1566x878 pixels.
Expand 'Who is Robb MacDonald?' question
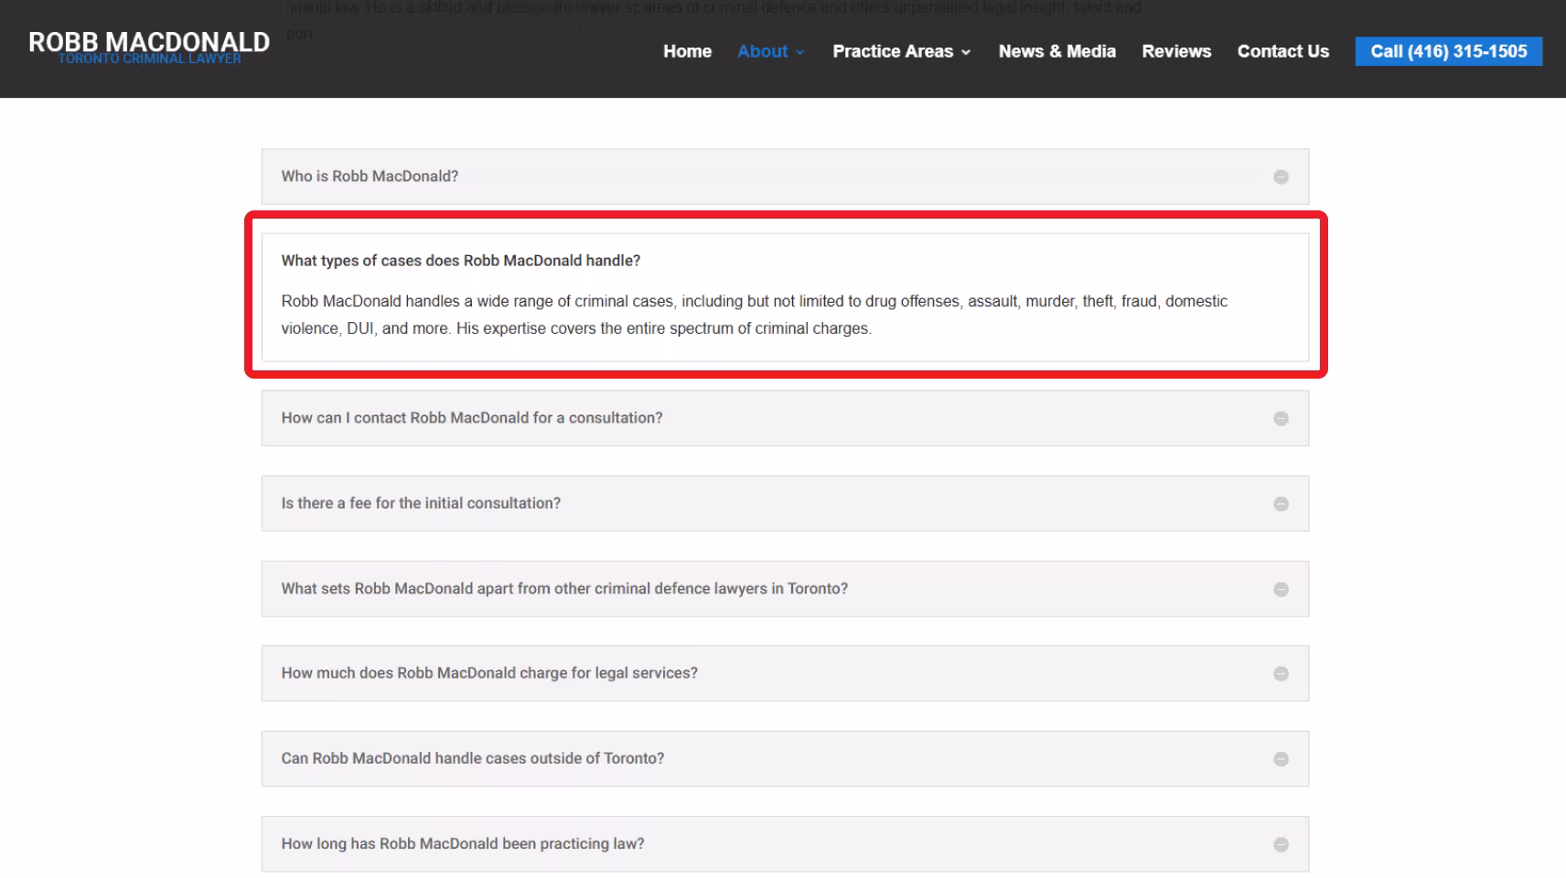point(785,177)
